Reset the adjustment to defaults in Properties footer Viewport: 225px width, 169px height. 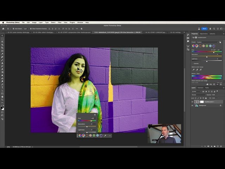pyautogui.click(x=214, y=84)
